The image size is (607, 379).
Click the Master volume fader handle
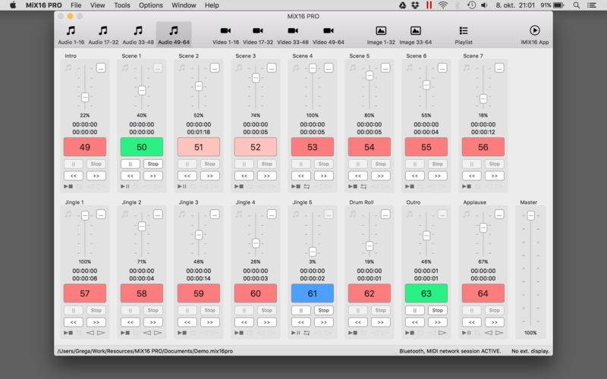530,216
